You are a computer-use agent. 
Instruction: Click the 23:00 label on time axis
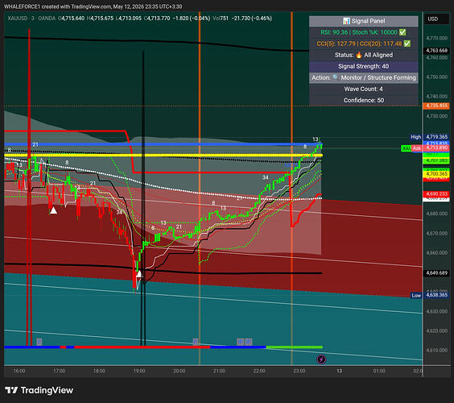point(299,371)
